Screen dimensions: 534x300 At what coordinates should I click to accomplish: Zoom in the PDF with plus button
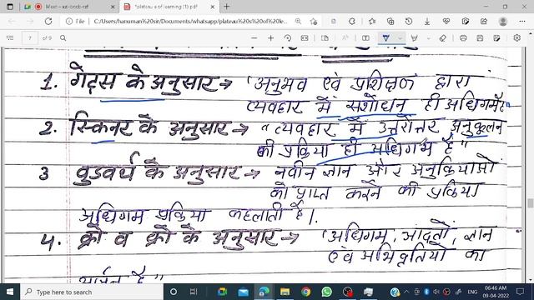(270, 38)
